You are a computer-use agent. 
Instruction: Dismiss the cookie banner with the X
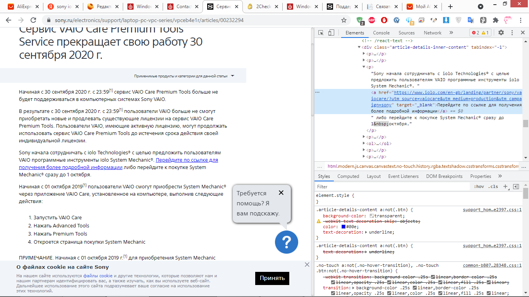(307, 265)
